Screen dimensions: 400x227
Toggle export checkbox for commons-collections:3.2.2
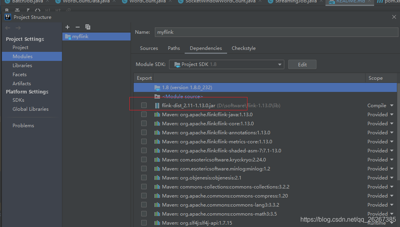[x=144, y=187]
